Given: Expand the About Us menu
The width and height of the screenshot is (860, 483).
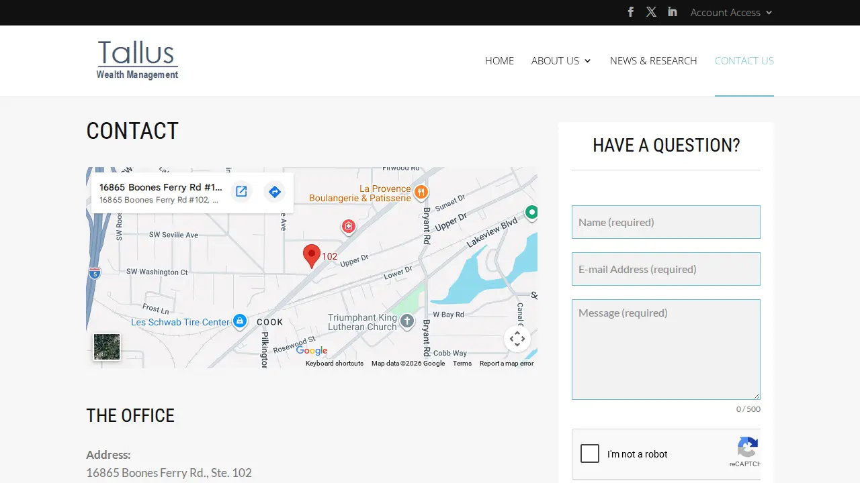Looking at the screenshot, I should click(x=561, y=60).
